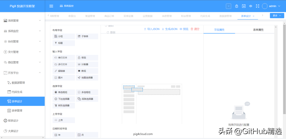This screenshot has height=139, width=286.
Task: Select the 密码 input field
Action: point(87,58)
